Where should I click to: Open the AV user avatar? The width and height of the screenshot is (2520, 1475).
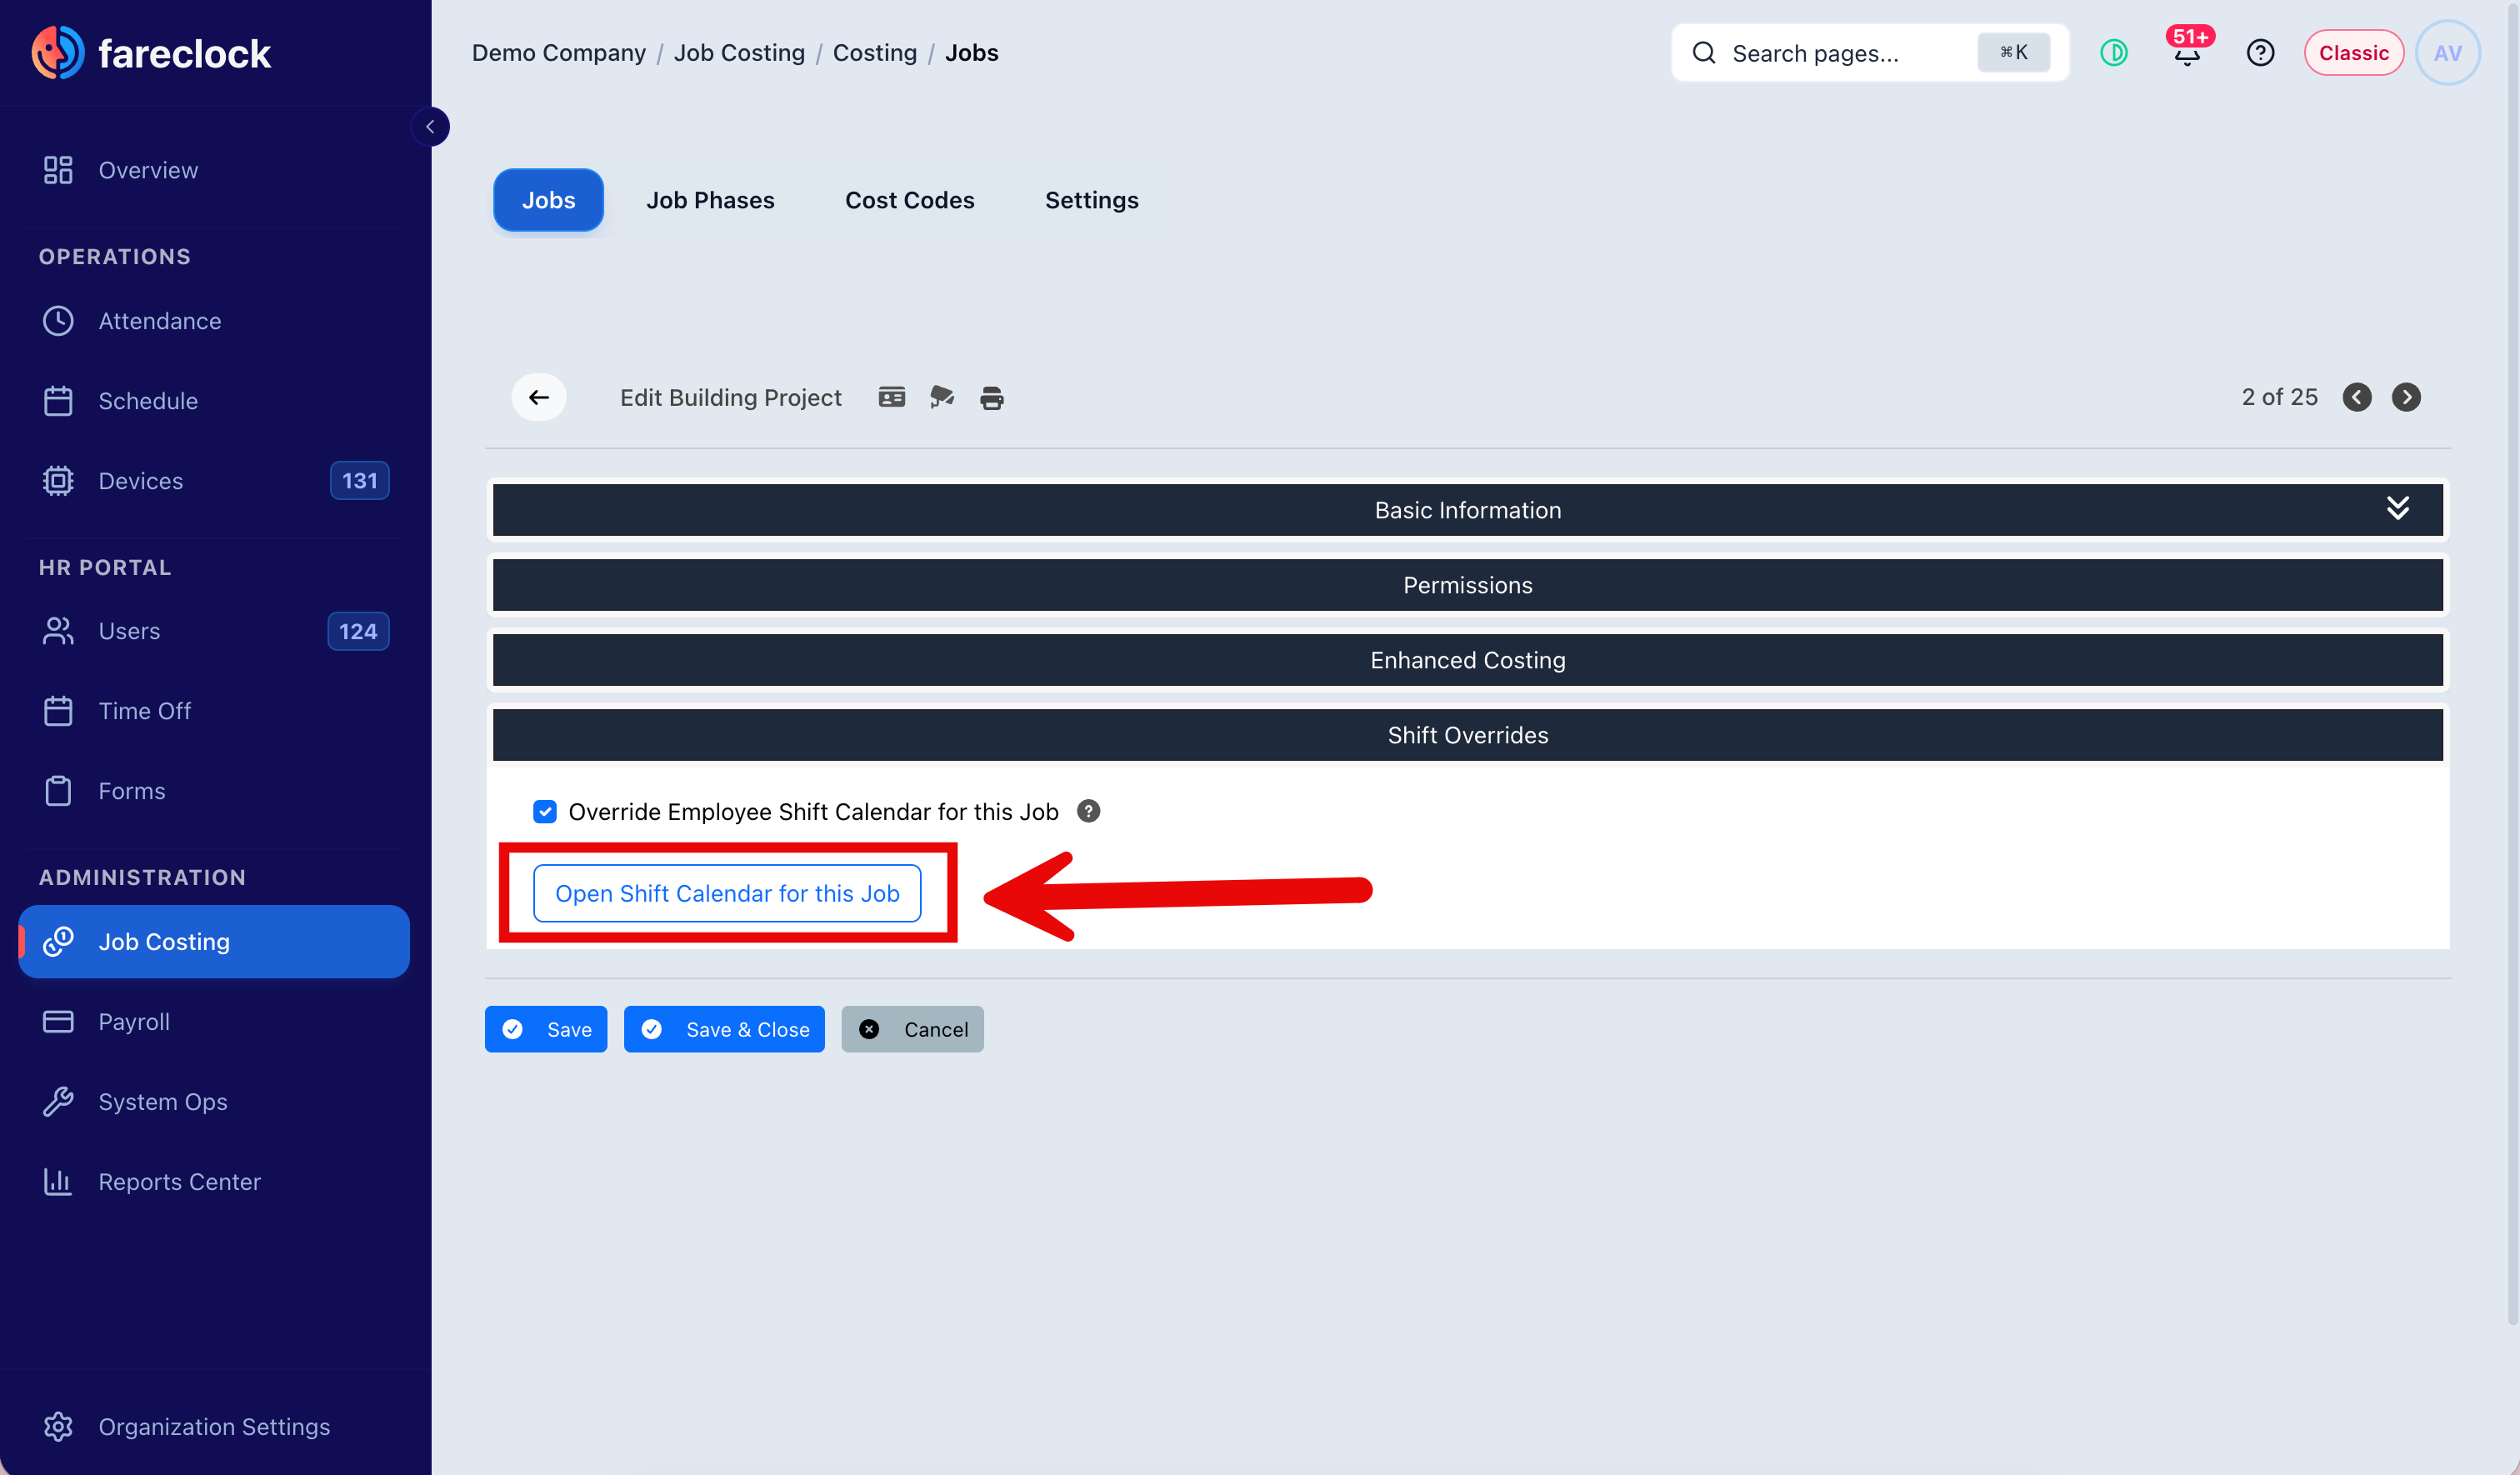pyautogui.click(x=2447, y=53)
